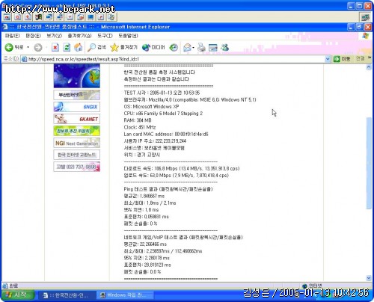Image resolution: width=374 pixels, height=302 pixels.
Task: Click the IE page icon in title bar
Action: pyautogui.click(x=5, y=27)
